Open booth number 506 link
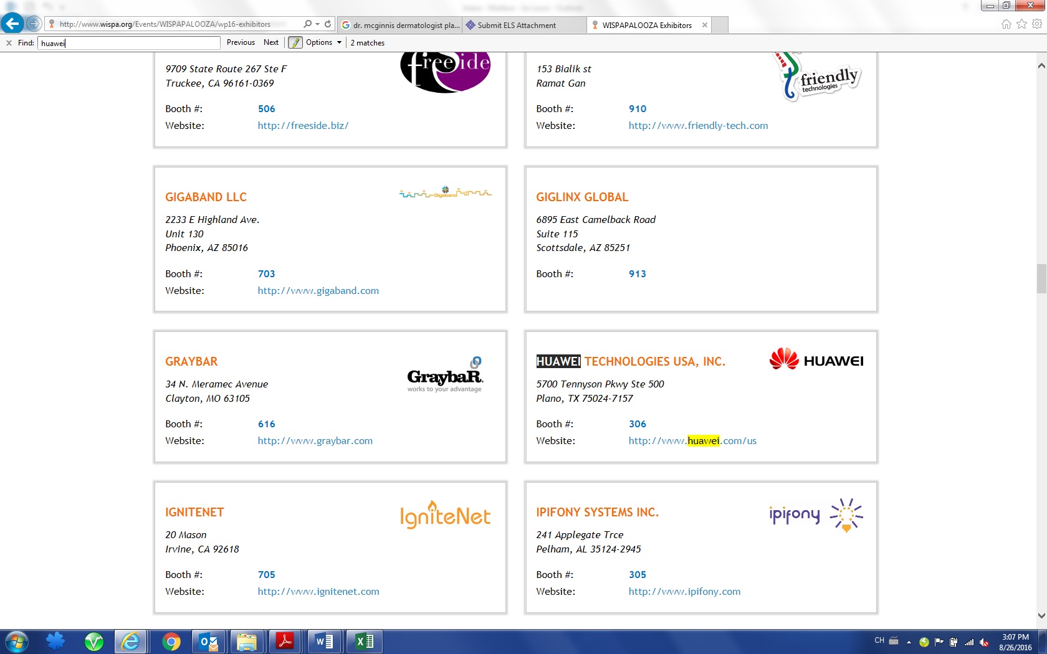The width and height of the screenshot is (1047, 654). [267, 108]
